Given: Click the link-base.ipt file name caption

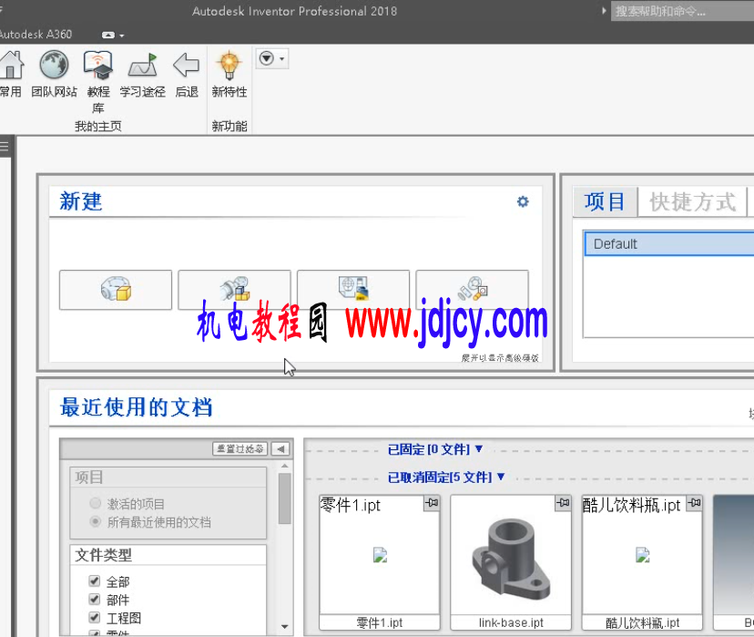Looking at the screenshot, I should click(x=511, y=622).
